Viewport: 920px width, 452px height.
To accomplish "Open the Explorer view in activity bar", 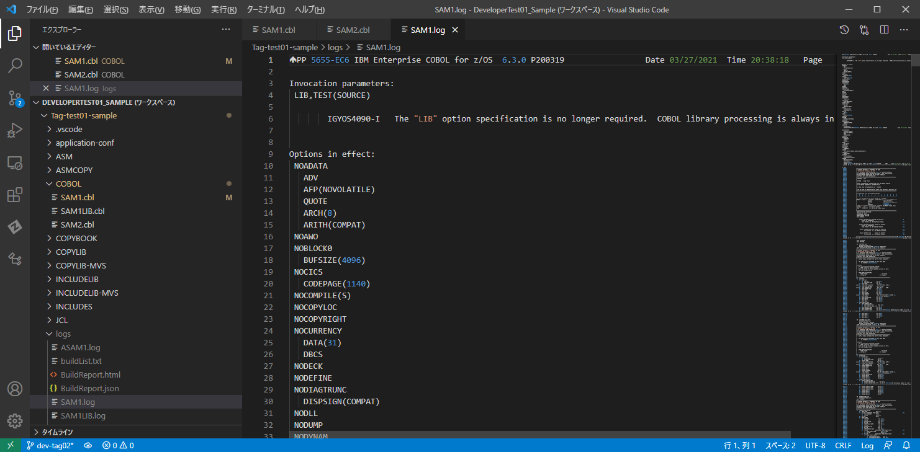I will [15, 33].
